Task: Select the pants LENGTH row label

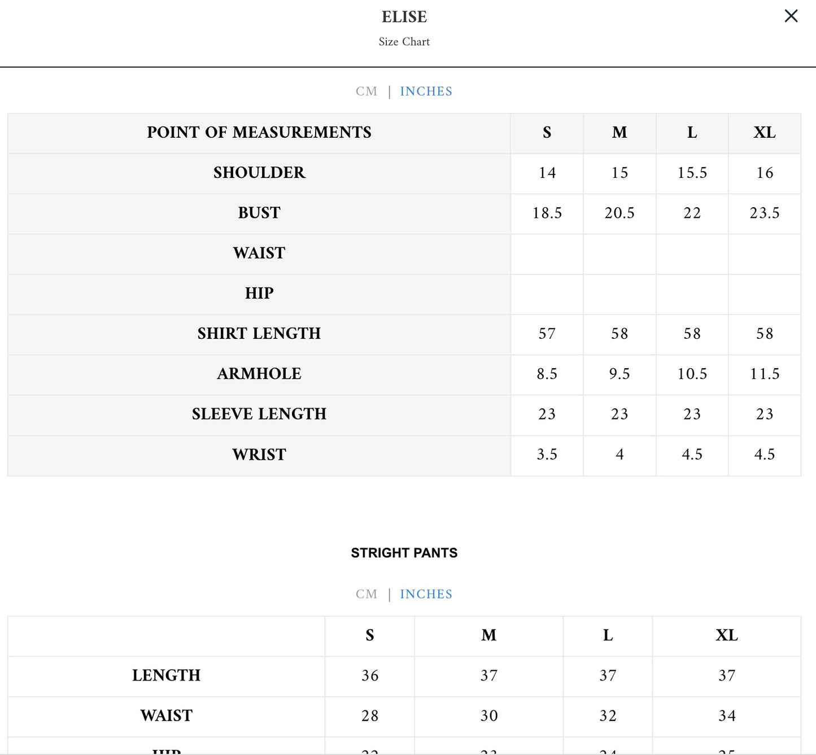Action: coord(166,675)
